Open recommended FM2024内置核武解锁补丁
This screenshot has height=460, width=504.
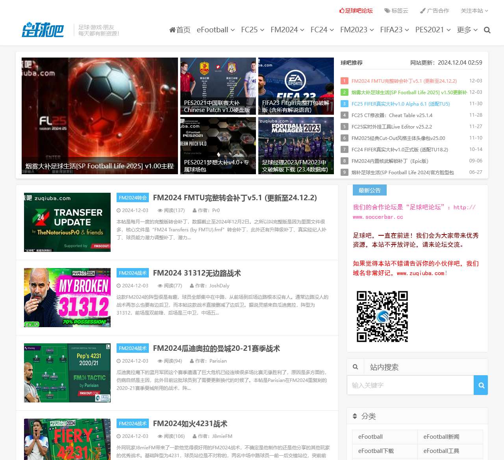click(390, 161)
